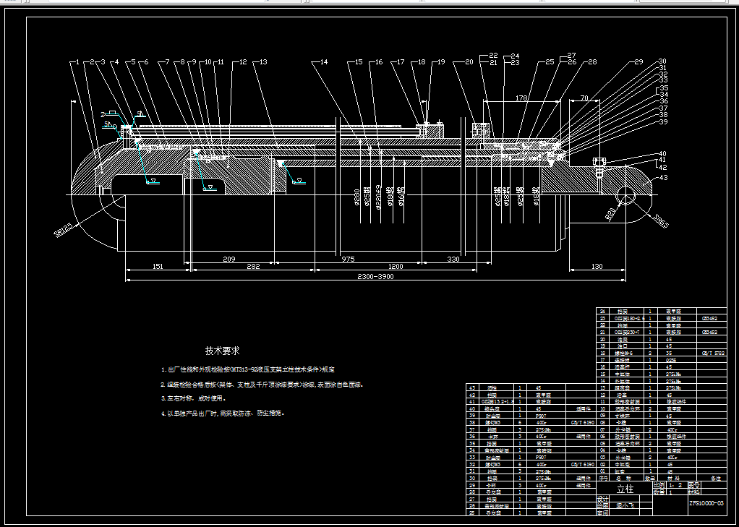Select leader callout number 14 above the section
Image resolution: width=739 pixels, height=527 pixels.
pyautogui.click(x=324, y=61)
